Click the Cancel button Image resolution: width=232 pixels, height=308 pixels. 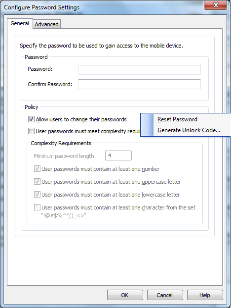165,295
